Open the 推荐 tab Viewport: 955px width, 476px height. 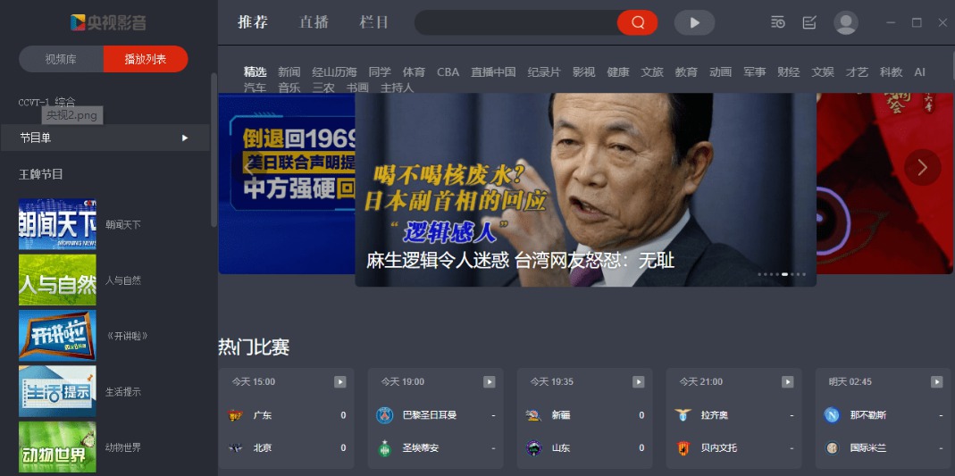253,22
